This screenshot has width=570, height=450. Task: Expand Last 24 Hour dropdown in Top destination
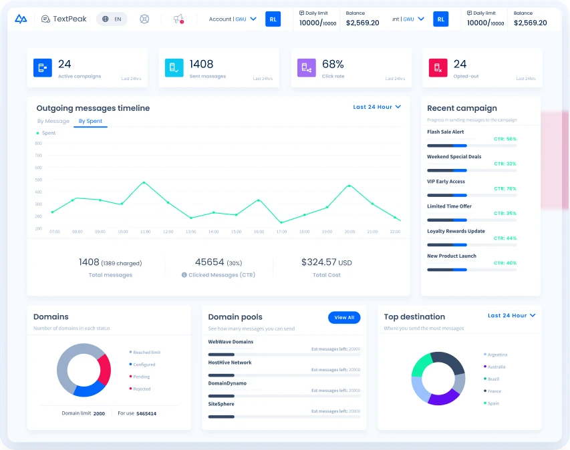click(511, 316)
